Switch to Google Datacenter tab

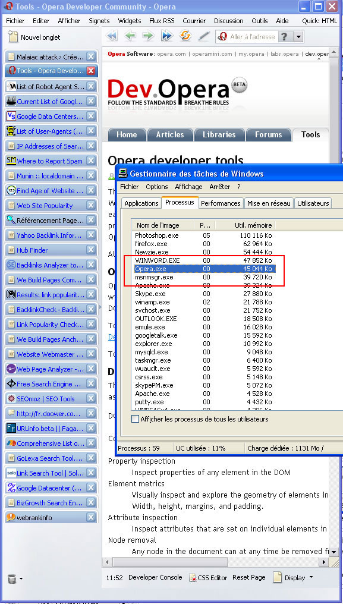click(x=51, y=488)
